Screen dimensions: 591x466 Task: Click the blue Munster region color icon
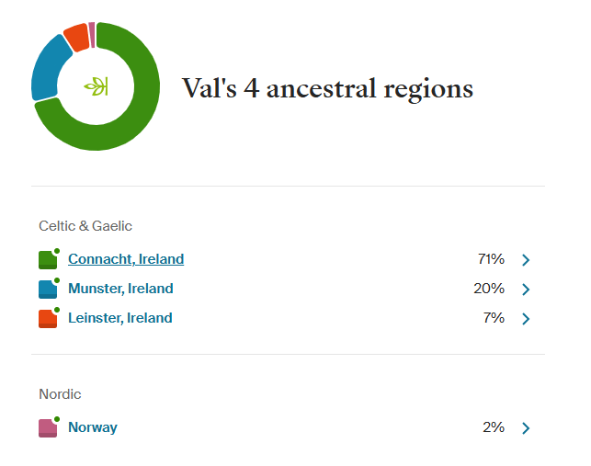48,290
